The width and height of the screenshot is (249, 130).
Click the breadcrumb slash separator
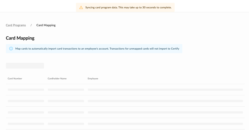[x=31, y=25]
